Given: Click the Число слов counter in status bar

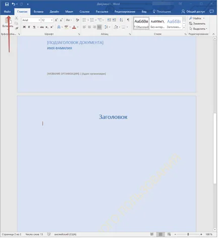Looking at the screenshot, I should point(34,234).
